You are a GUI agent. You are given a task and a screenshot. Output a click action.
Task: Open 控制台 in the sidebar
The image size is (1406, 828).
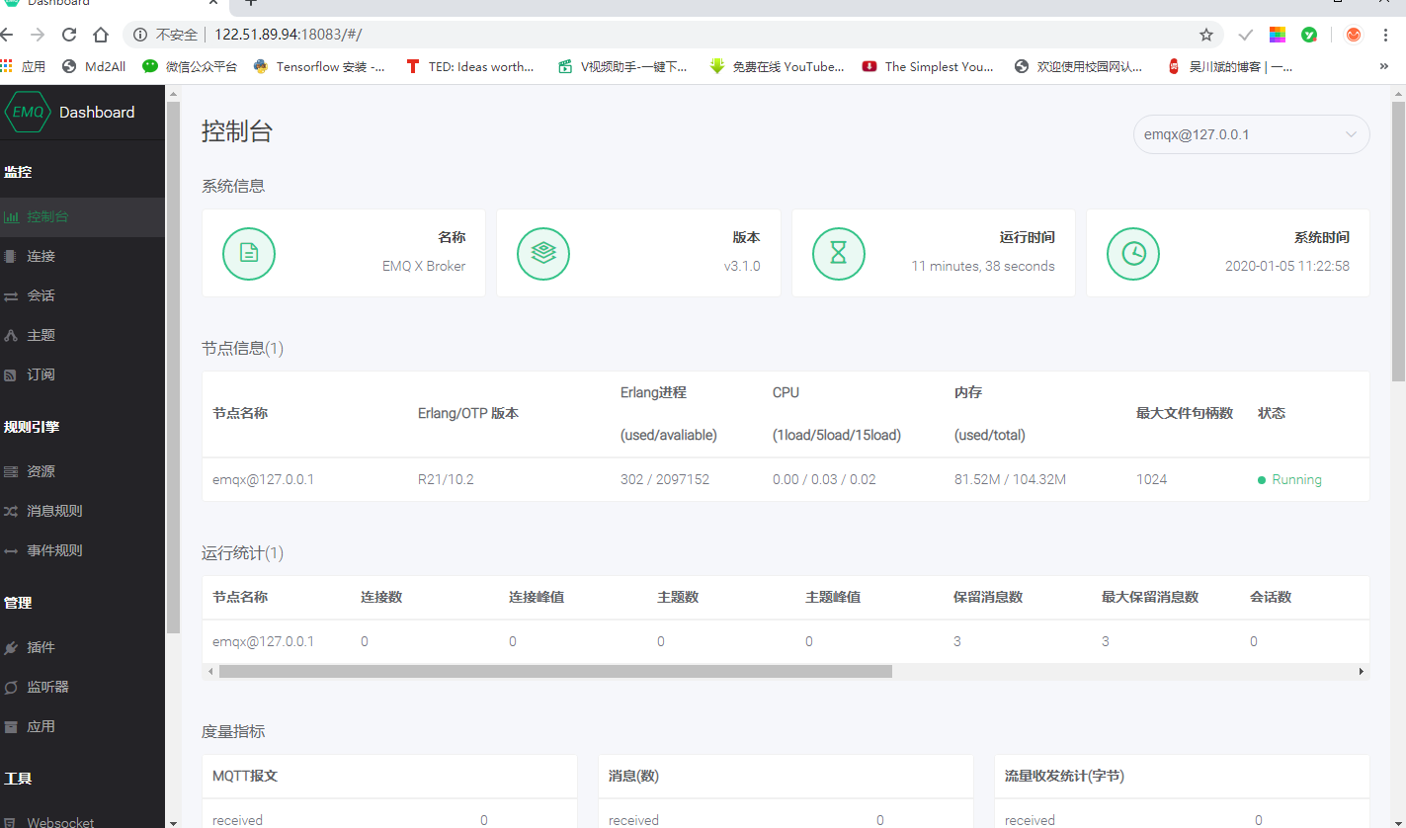tap(82, 216)
